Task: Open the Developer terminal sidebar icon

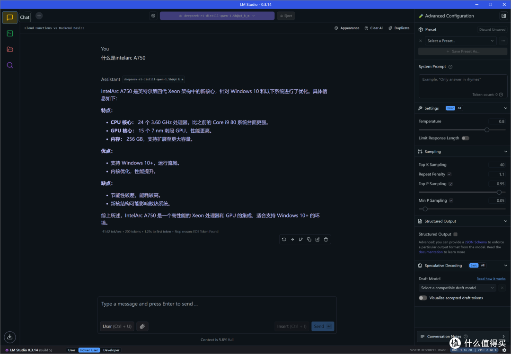Action: pyautogui.click(x=10, y=33)
